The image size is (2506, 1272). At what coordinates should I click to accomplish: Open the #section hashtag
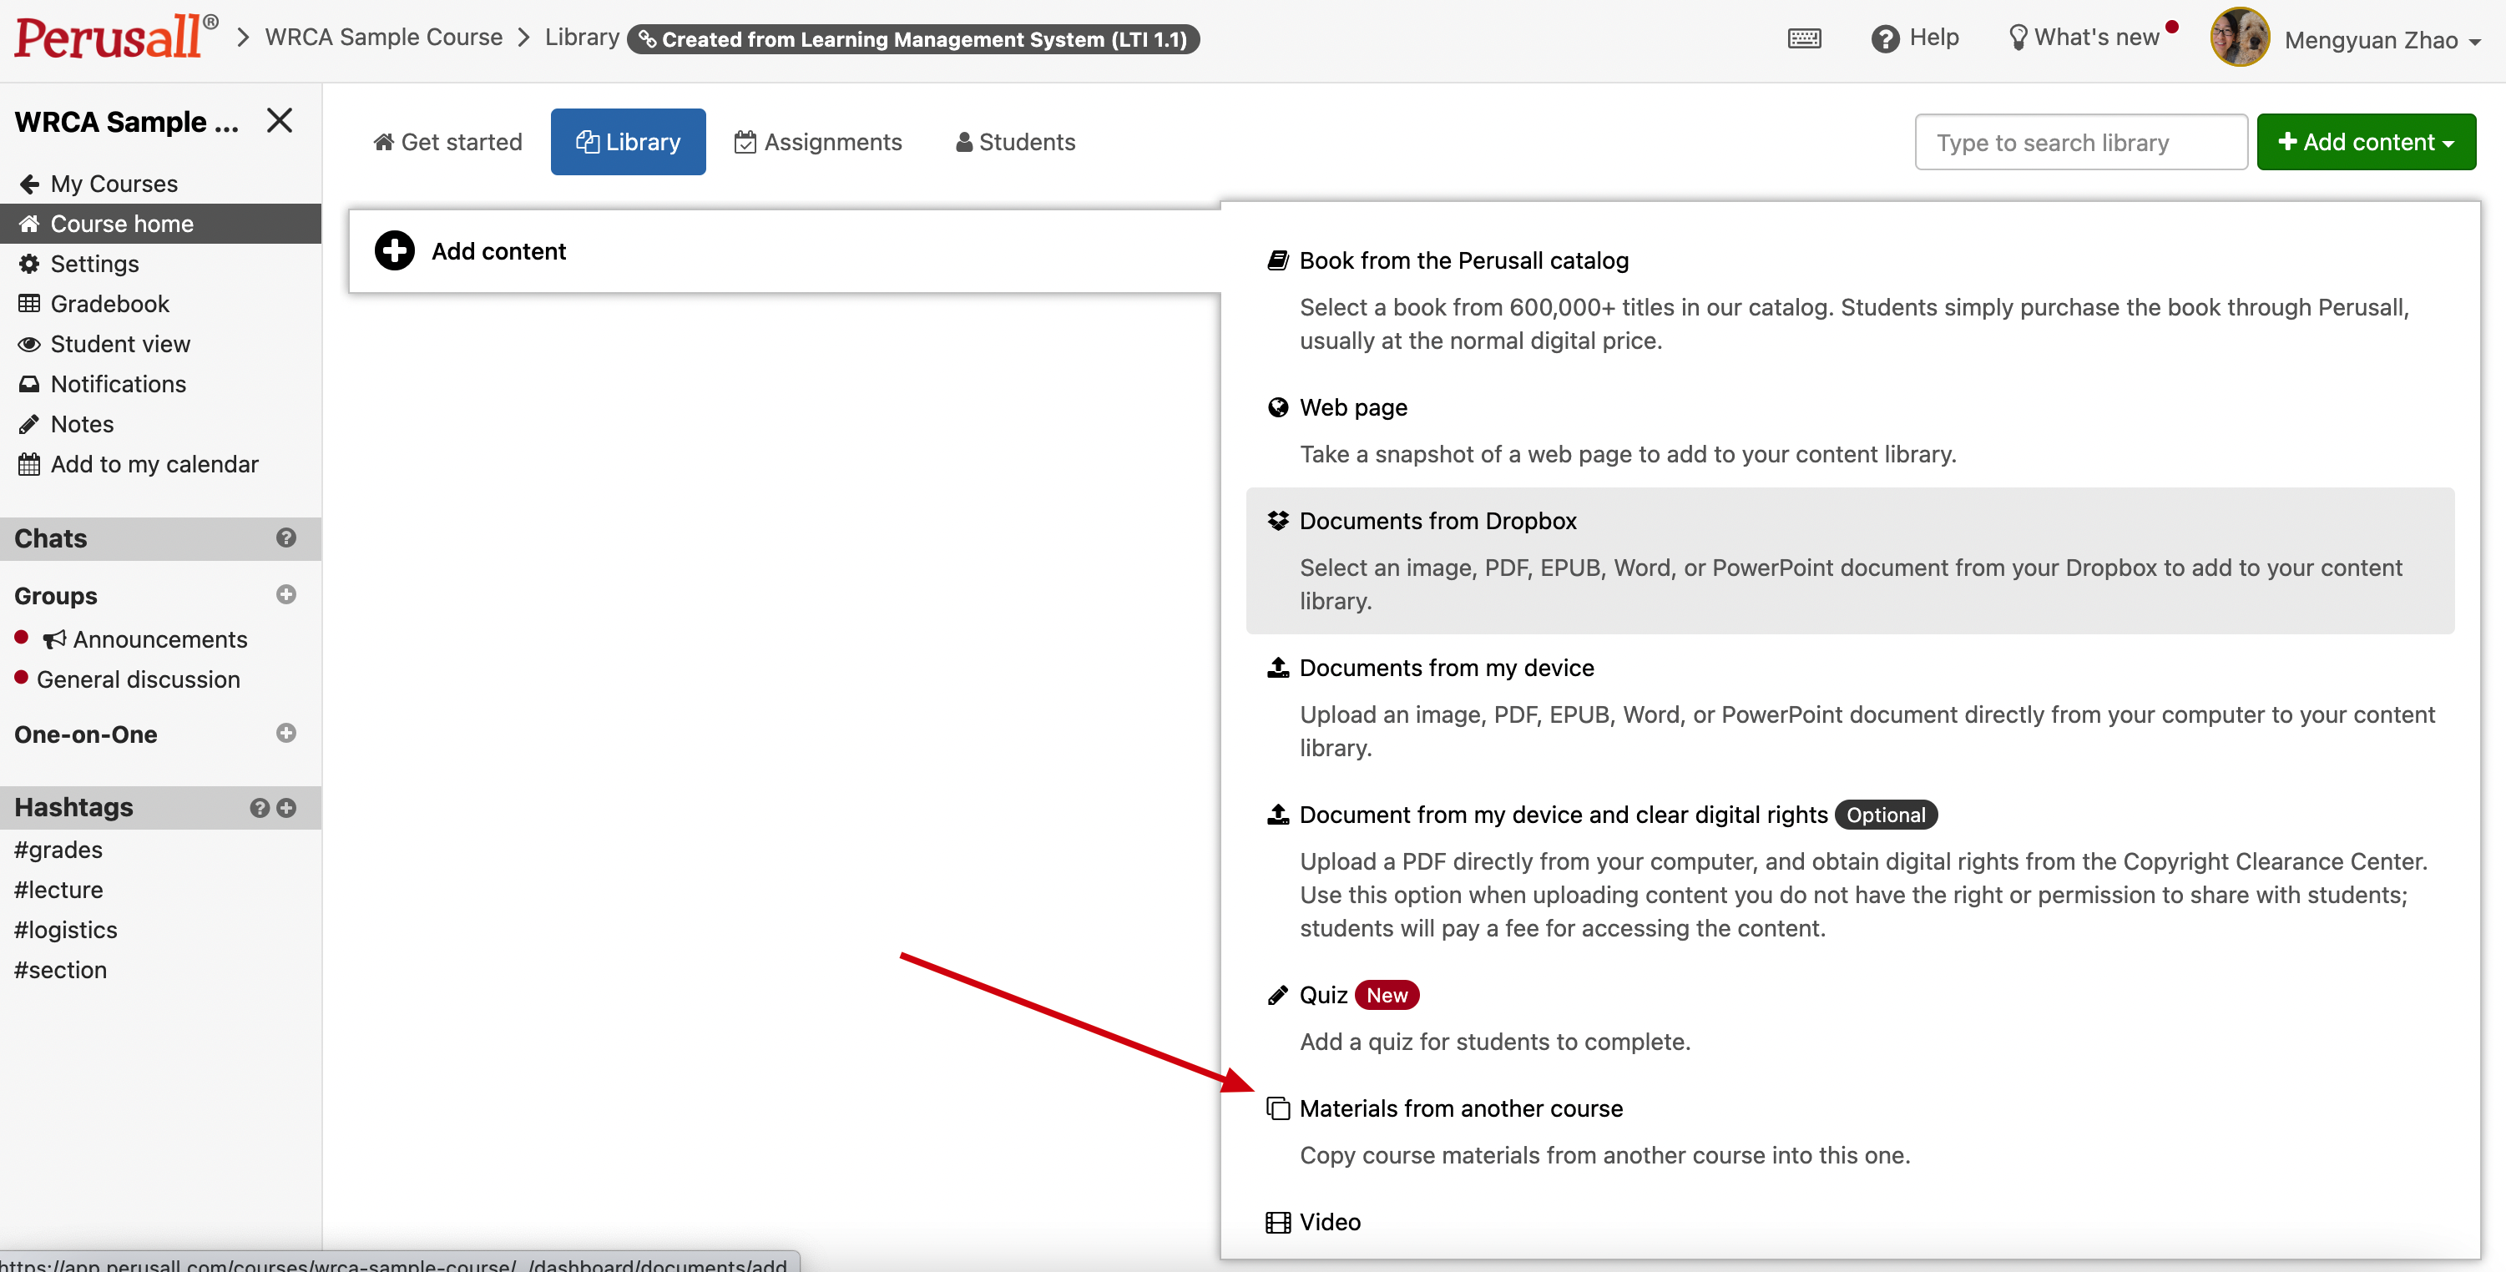pos(60,970)
